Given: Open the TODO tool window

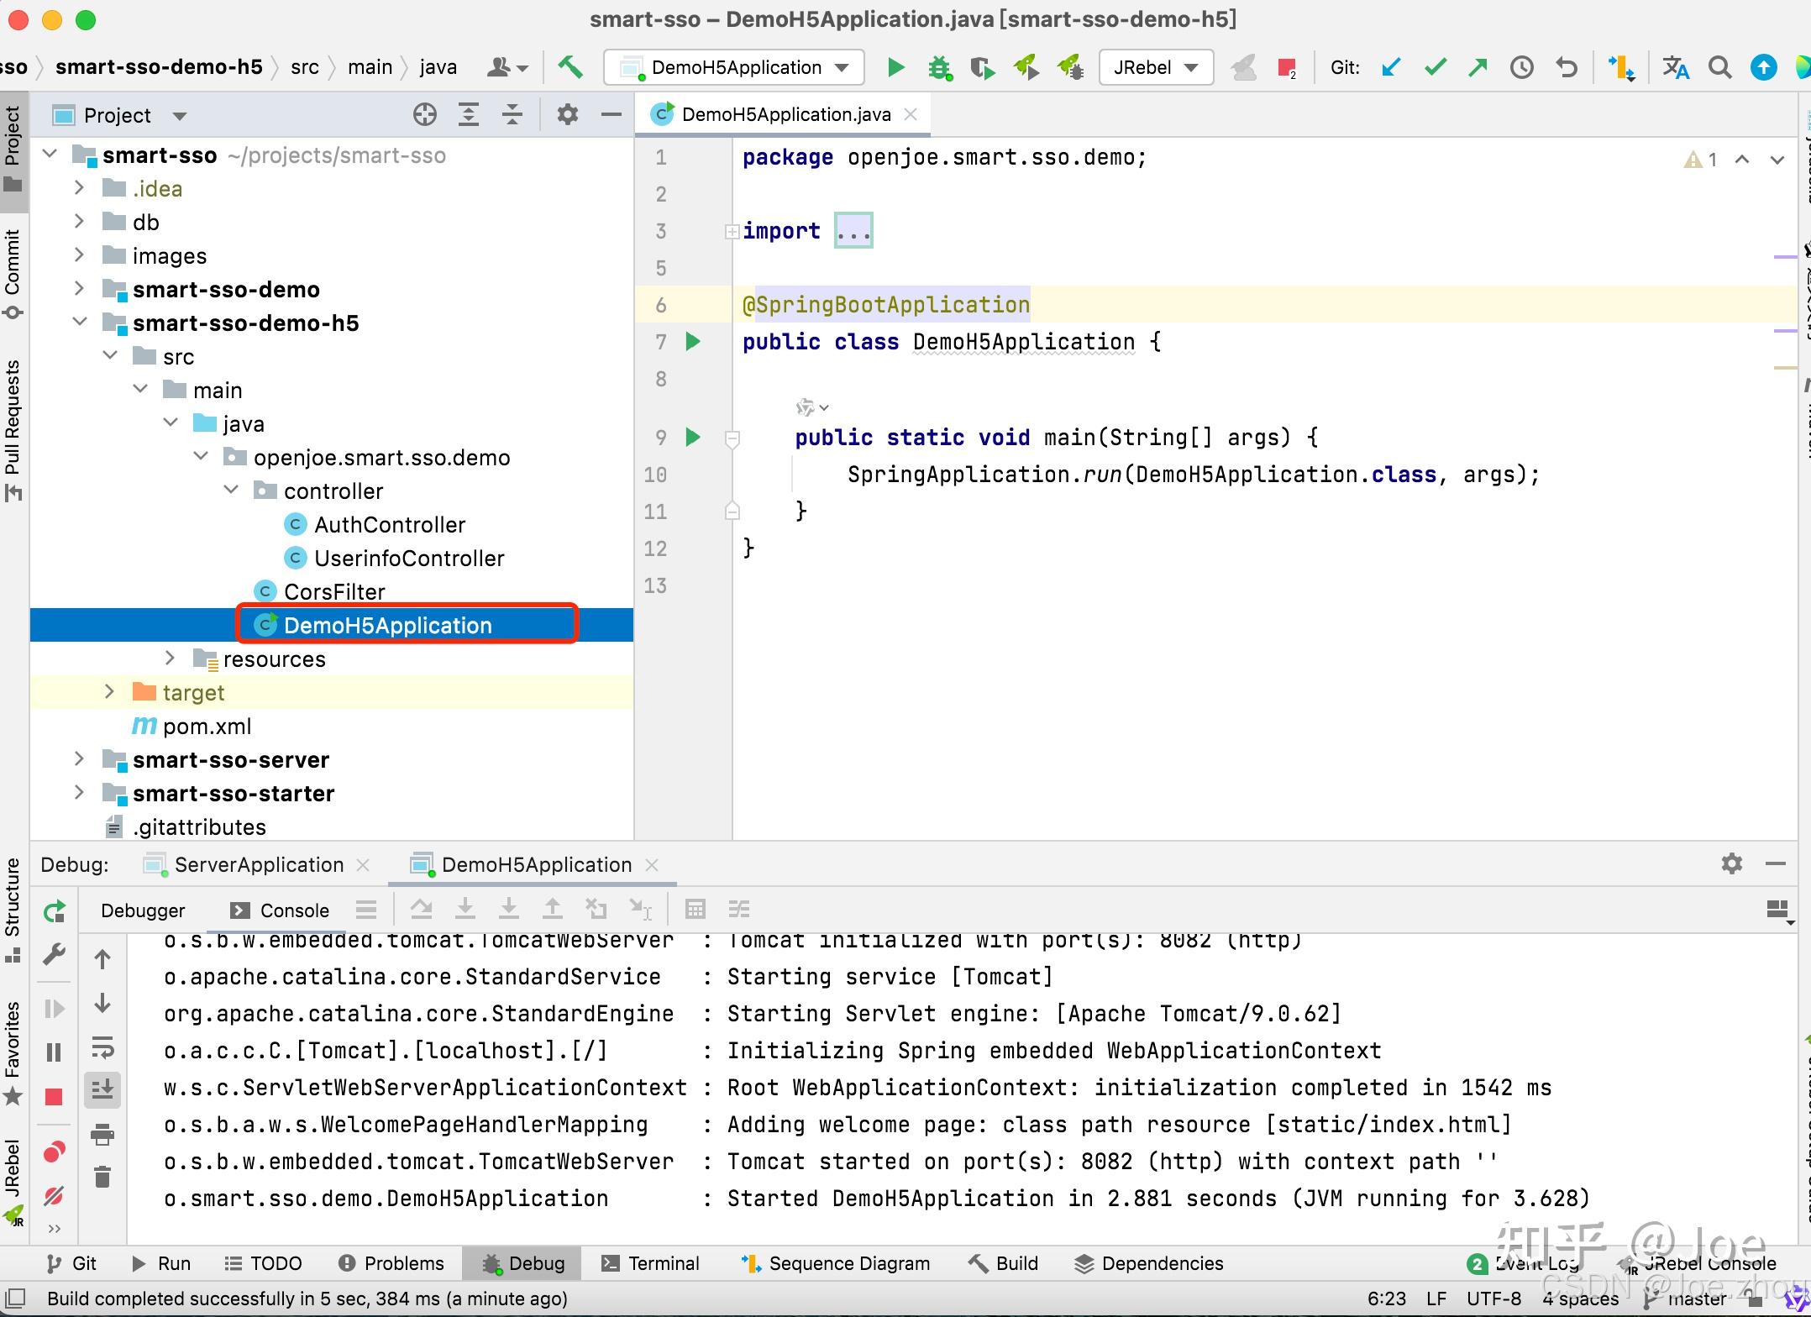Looking at the screenshot, I should pos(263,1263).
